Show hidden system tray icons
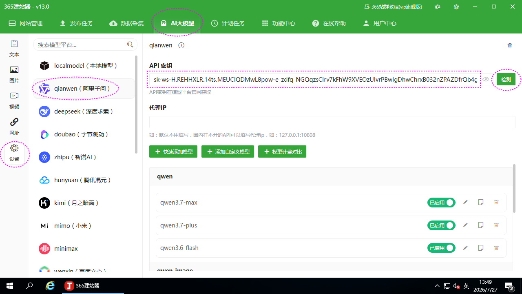Screen dimensions: 522x294 (x=437, y=286)
